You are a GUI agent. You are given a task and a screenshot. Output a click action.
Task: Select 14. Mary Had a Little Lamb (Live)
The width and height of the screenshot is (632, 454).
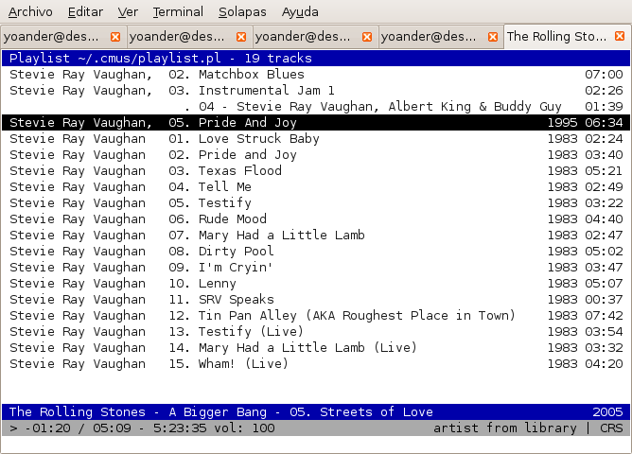click(316, 348)
